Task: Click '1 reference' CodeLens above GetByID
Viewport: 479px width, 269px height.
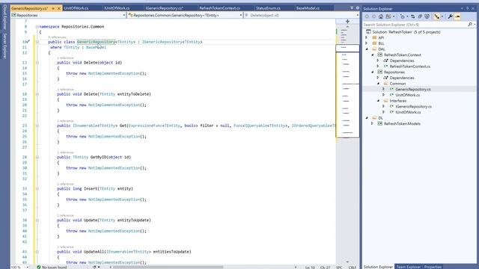Action: pos(65,152)
